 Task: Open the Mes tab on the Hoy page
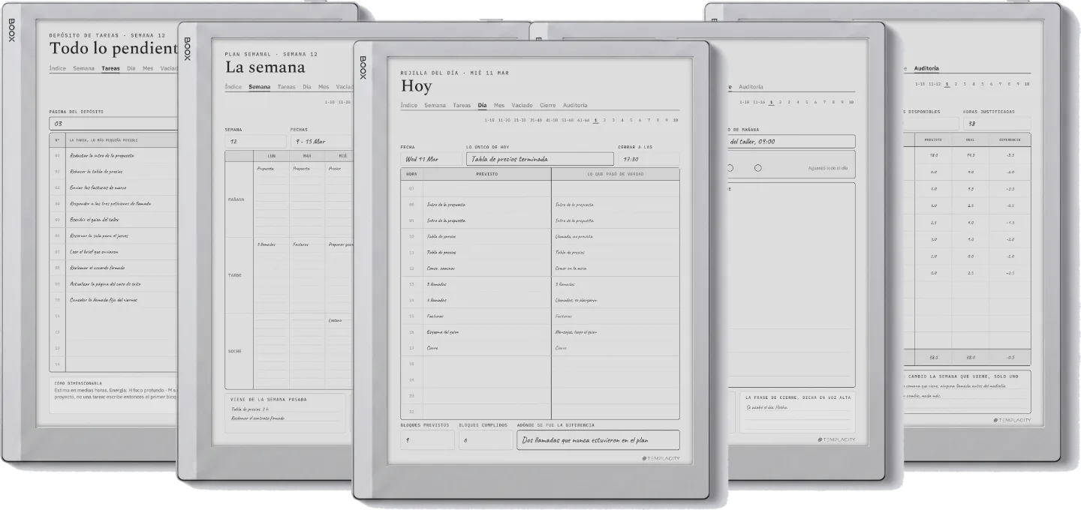[x=499, y=105]
